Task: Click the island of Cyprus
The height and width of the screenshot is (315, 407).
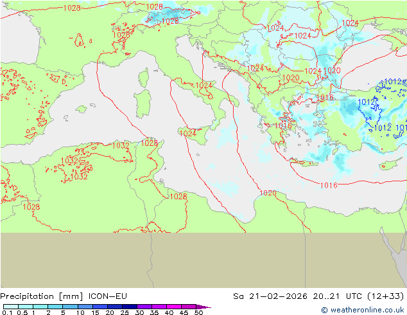Action: (387, 165)
